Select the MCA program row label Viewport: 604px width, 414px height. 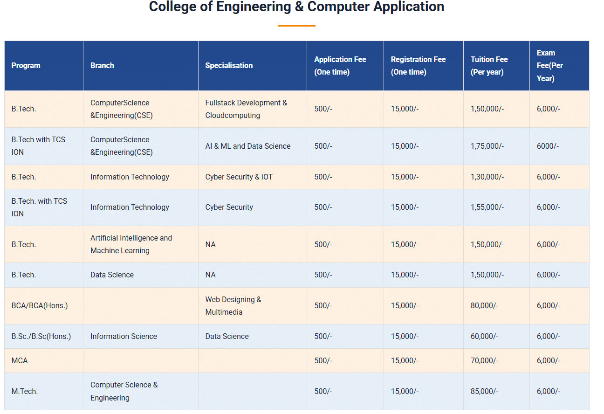(20, 361)
